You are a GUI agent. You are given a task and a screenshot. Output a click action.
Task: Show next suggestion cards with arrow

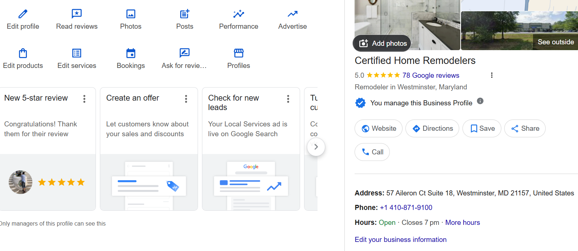pos(316,147)
